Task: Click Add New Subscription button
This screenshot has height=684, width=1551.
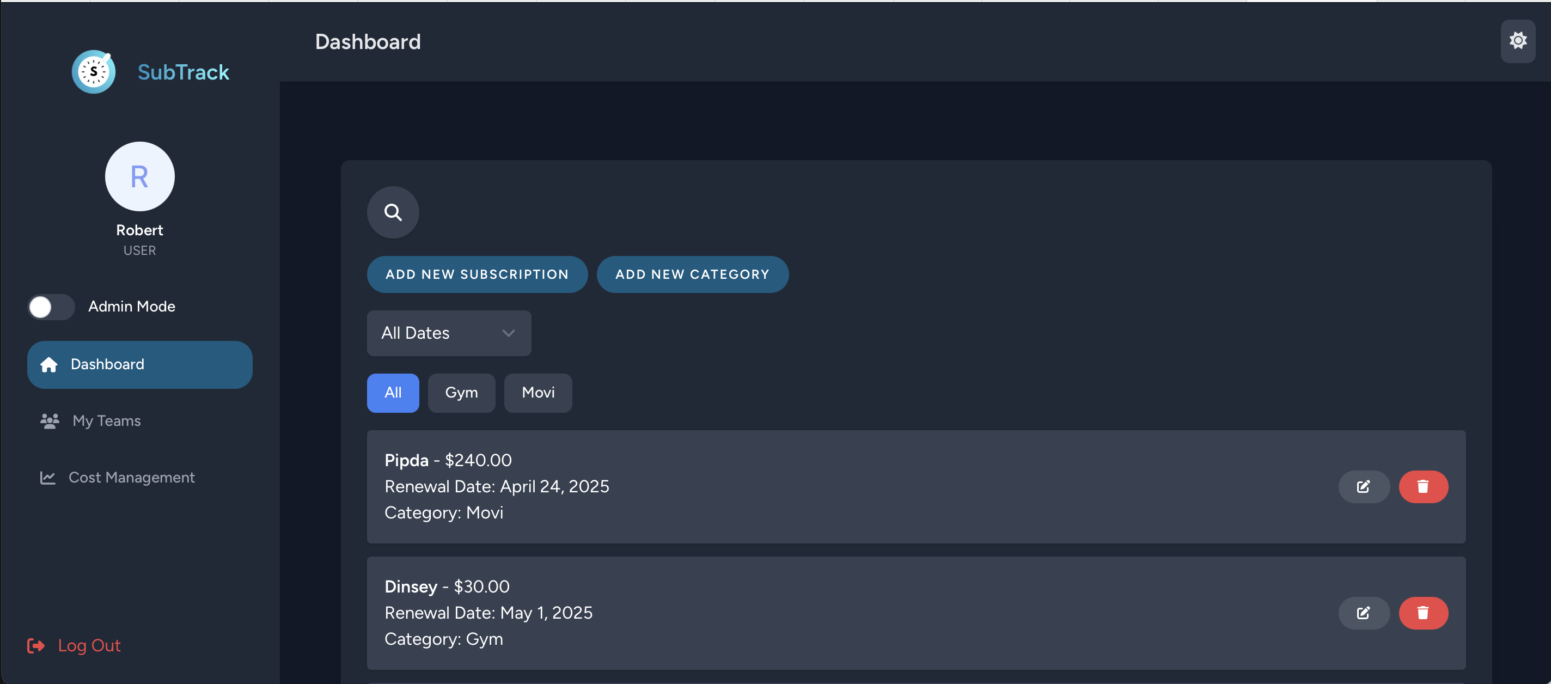Action: tap(477, 274)
